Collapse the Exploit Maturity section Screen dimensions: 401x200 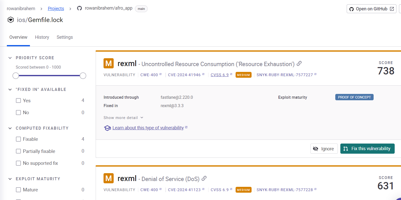(x=10, y=179)
